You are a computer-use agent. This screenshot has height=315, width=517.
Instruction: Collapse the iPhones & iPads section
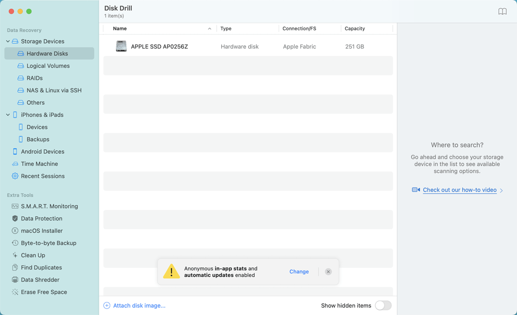pyautogui.click(x=8, y=115)
